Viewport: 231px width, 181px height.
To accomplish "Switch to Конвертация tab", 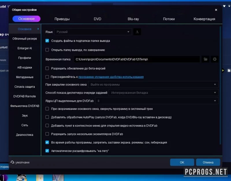I will [204, 19].
